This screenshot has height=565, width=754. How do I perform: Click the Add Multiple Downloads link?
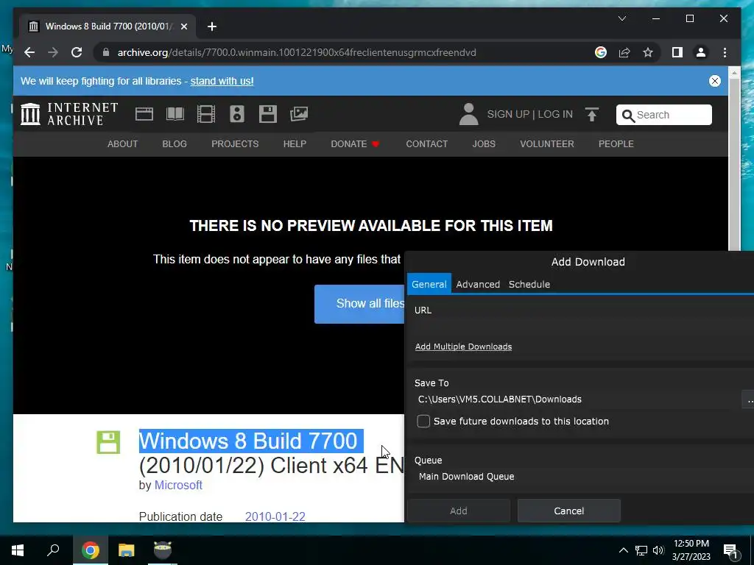pyautogui.click(x=464, y=347)
